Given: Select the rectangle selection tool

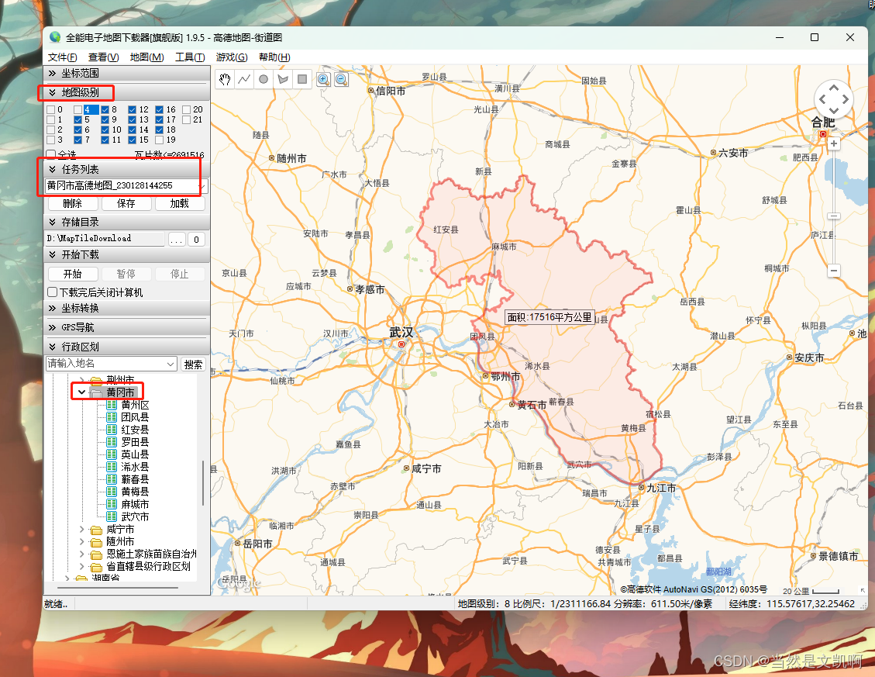Looking at the screenshot, I should (301, 78).
